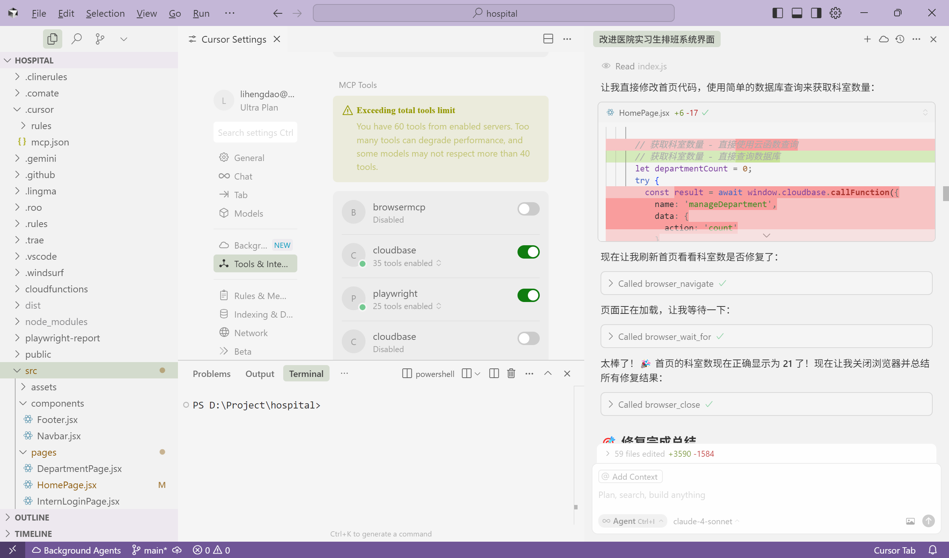Kill terminal with trash icon
Image resolution: width=949 pixels, height=558 pixels.
[511, 373]
